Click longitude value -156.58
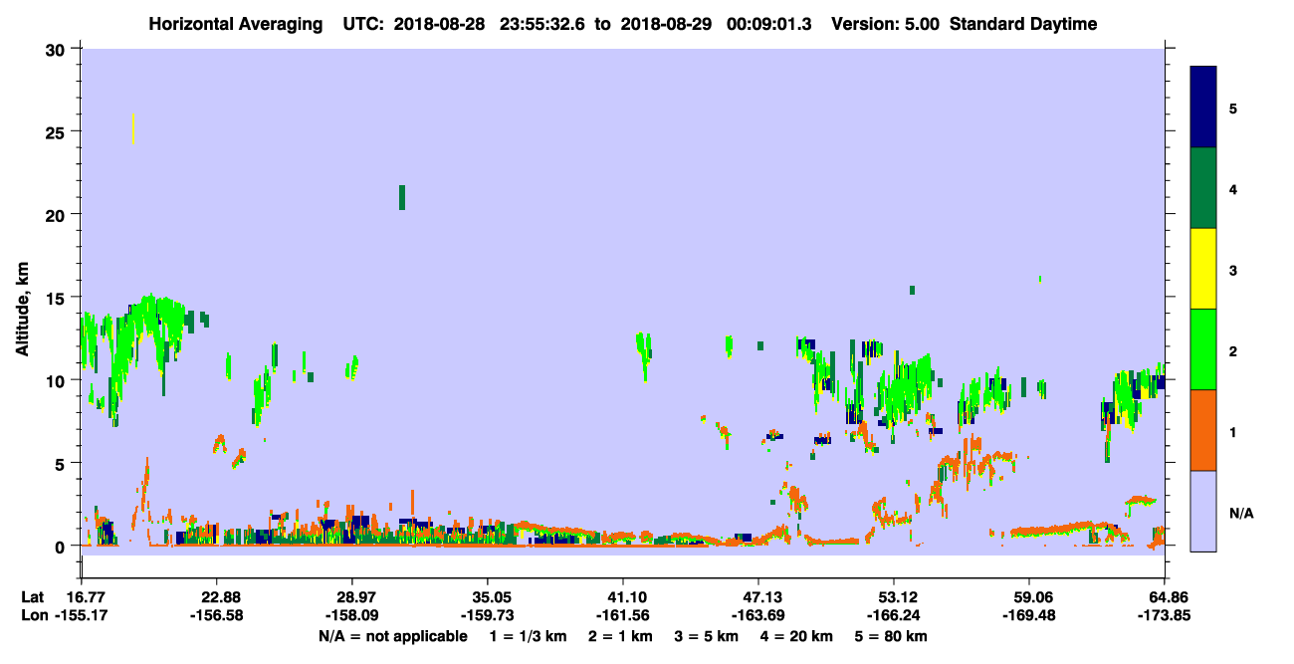 pos(216,616)
